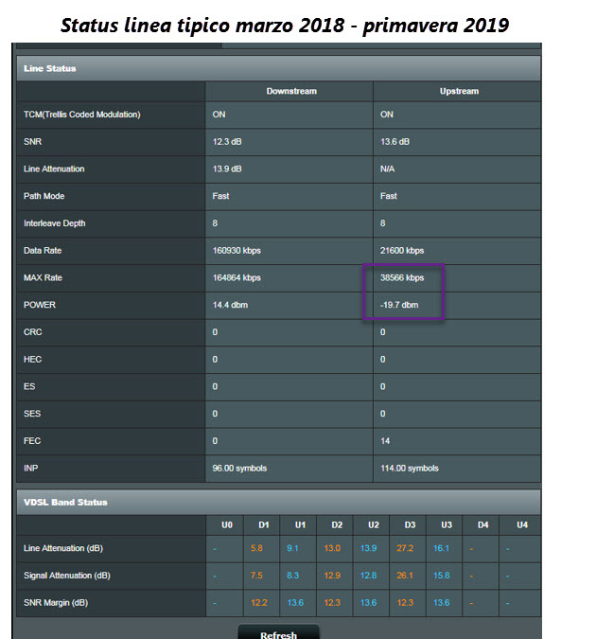614x639 pixels.
Task: Click the Path Mode row label
Action: point(44,196)
